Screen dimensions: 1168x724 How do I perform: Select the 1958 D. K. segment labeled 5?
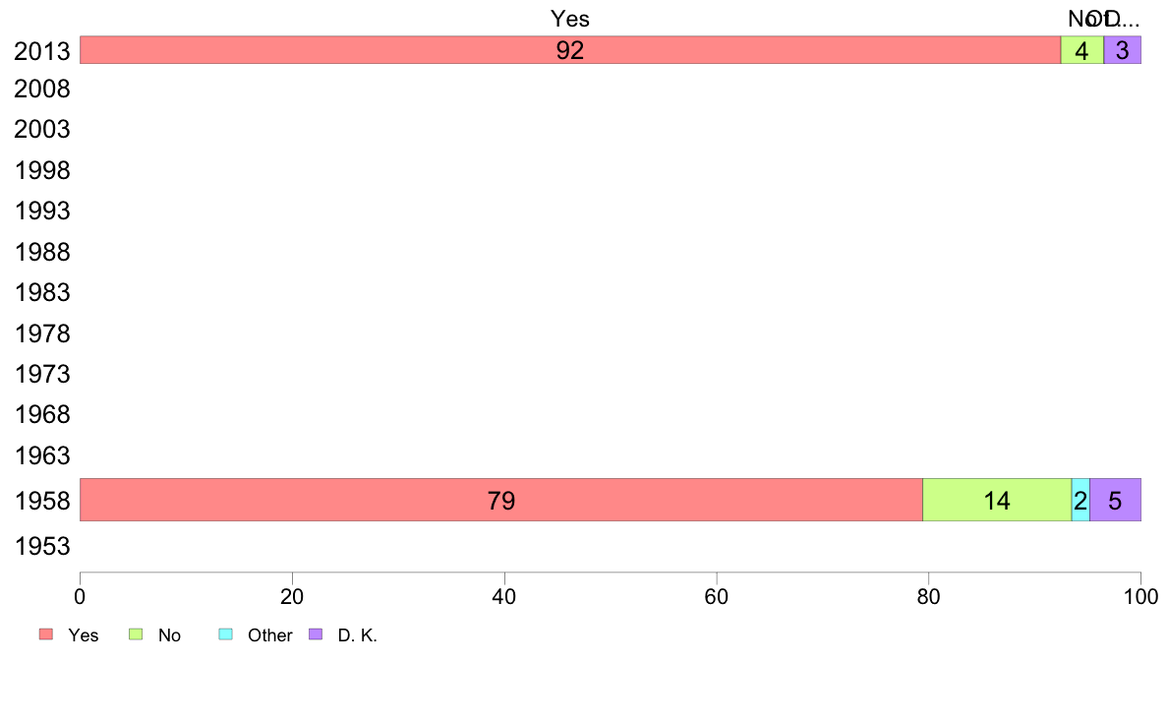click(1115, 500)
